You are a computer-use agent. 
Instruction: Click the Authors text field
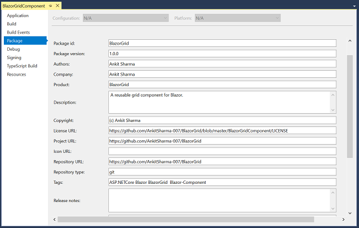click(x=222, y=64)
